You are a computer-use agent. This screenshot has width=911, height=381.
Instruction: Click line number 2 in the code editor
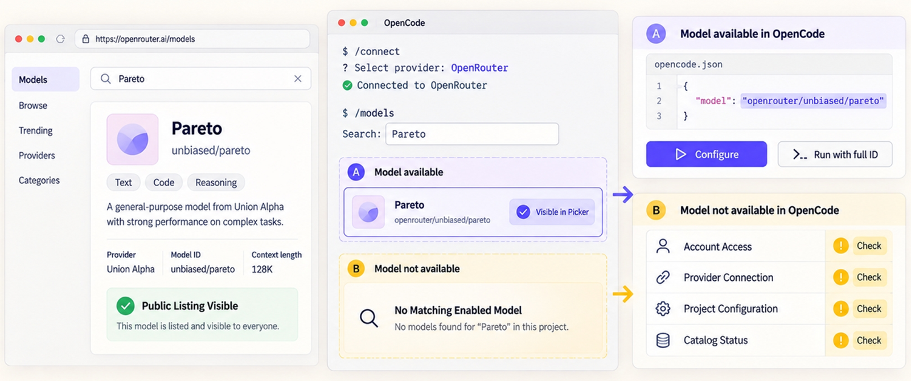(x=659, y=101)
